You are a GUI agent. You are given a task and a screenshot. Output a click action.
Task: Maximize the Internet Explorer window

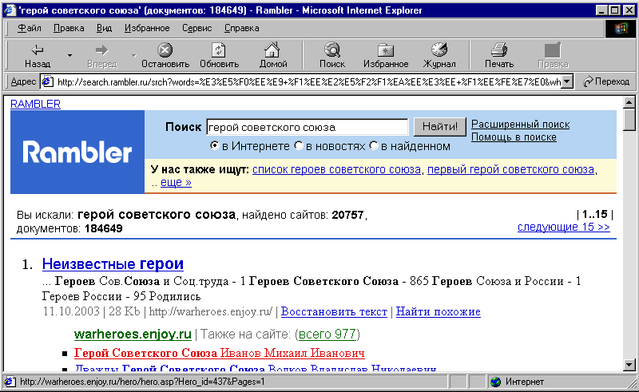coord(615,10)
